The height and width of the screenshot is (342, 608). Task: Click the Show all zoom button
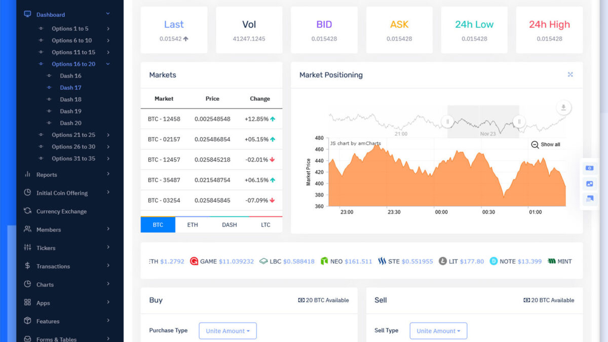[x=545, y=144]
